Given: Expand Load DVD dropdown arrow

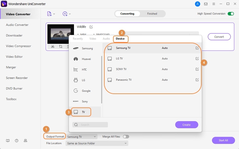Looking at the screenshot, I should 70,14.
